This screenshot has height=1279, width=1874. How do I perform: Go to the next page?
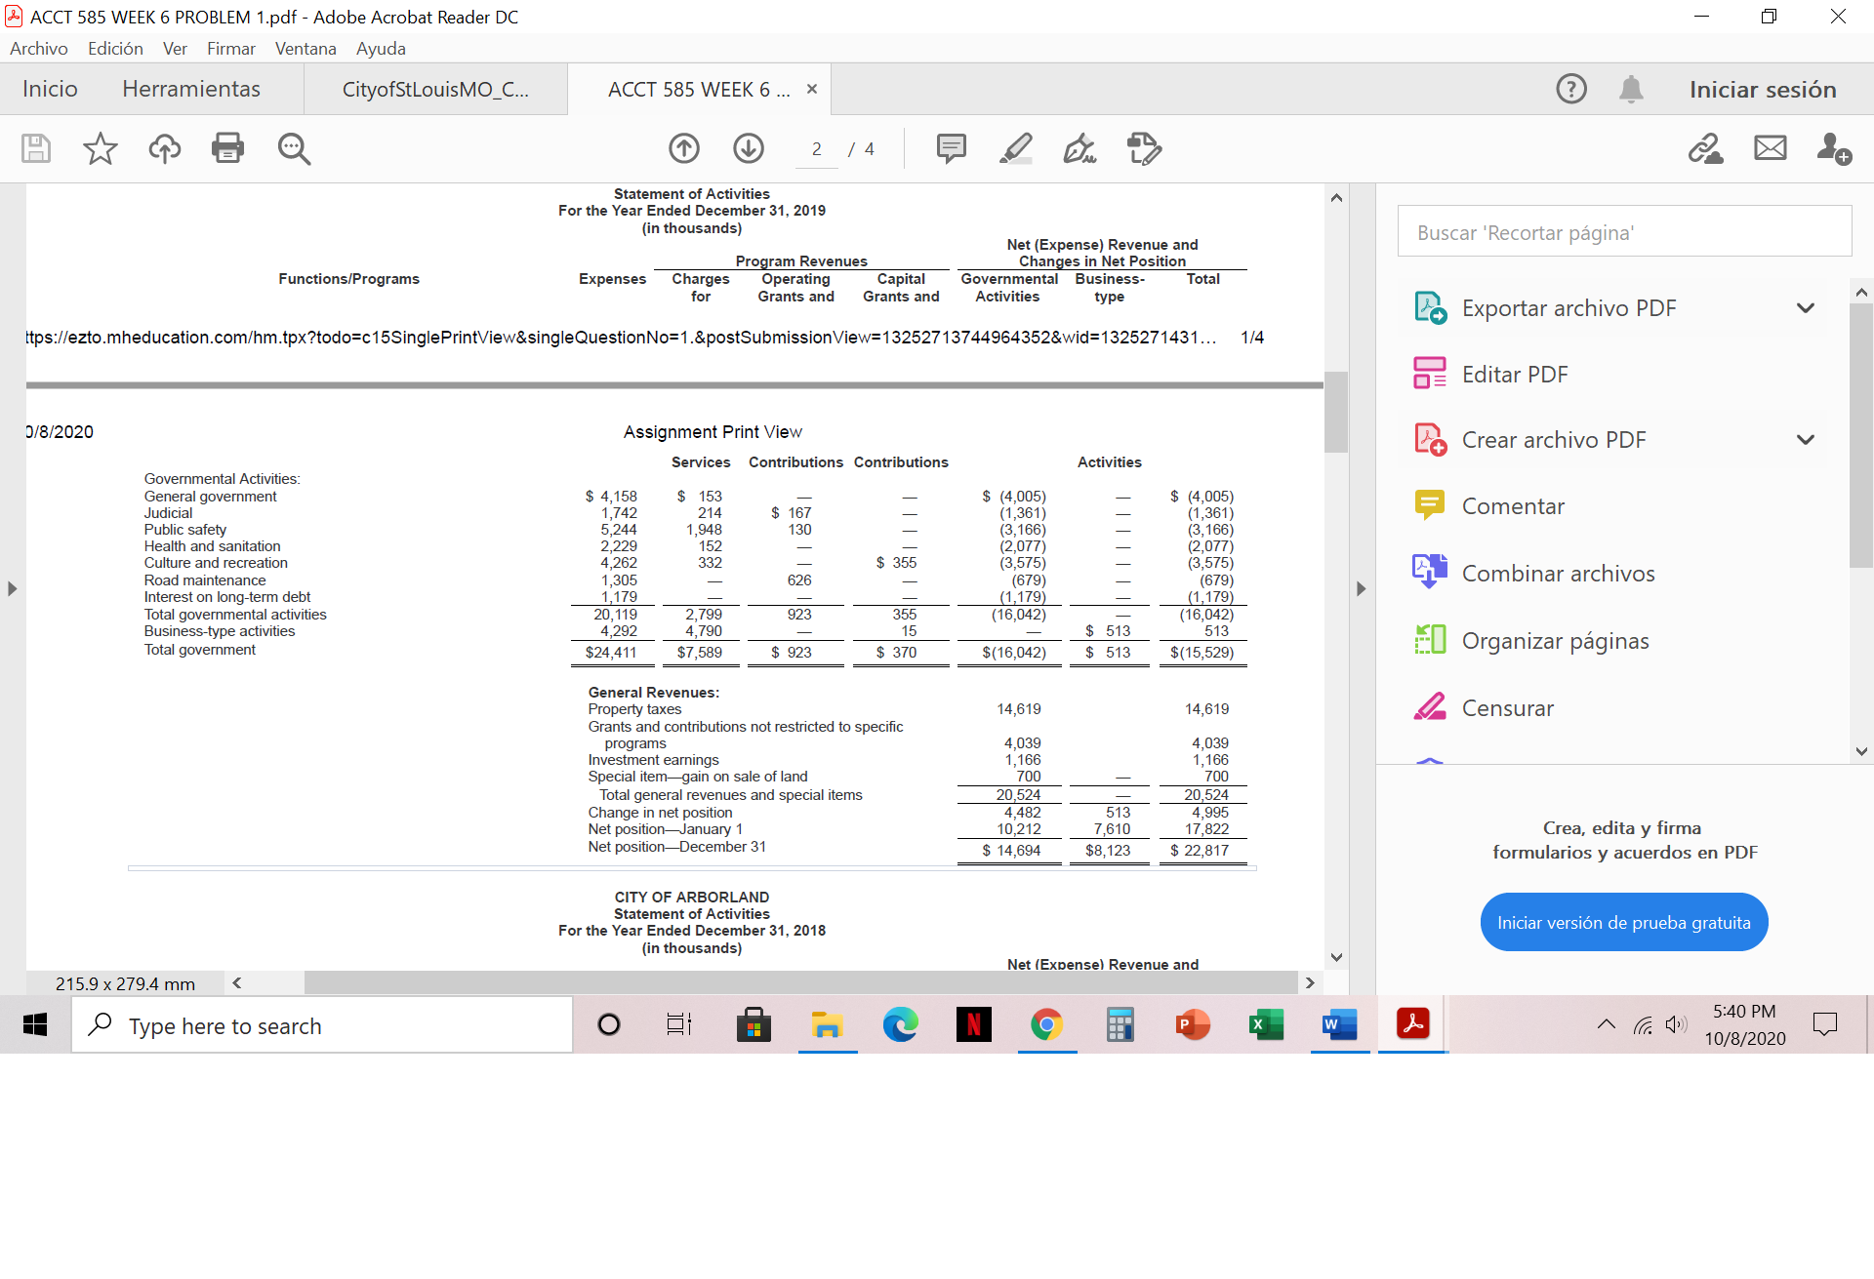click(x=748, y=148)
